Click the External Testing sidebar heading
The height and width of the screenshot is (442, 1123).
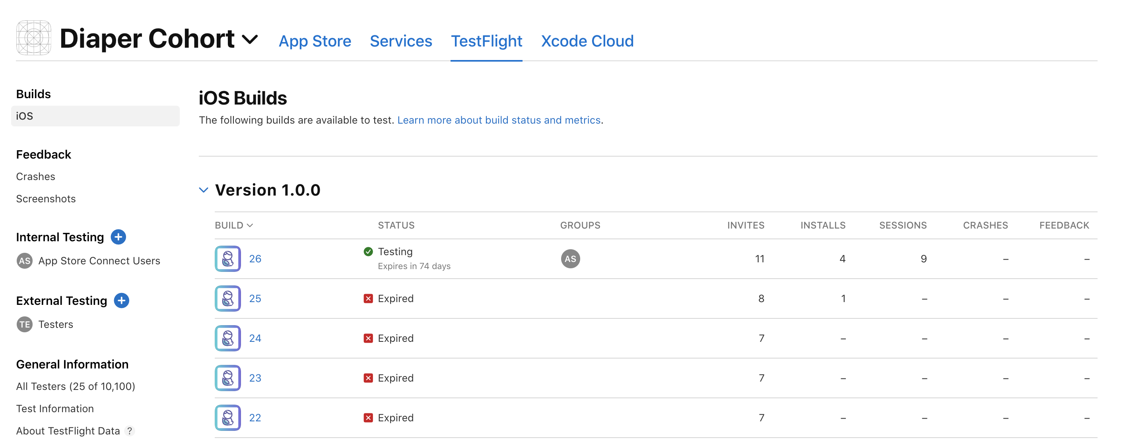pyautogui.click(x=62, y=301)
